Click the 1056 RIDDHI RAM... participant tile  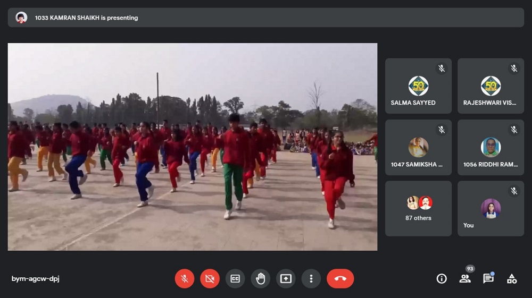(491, 147)
